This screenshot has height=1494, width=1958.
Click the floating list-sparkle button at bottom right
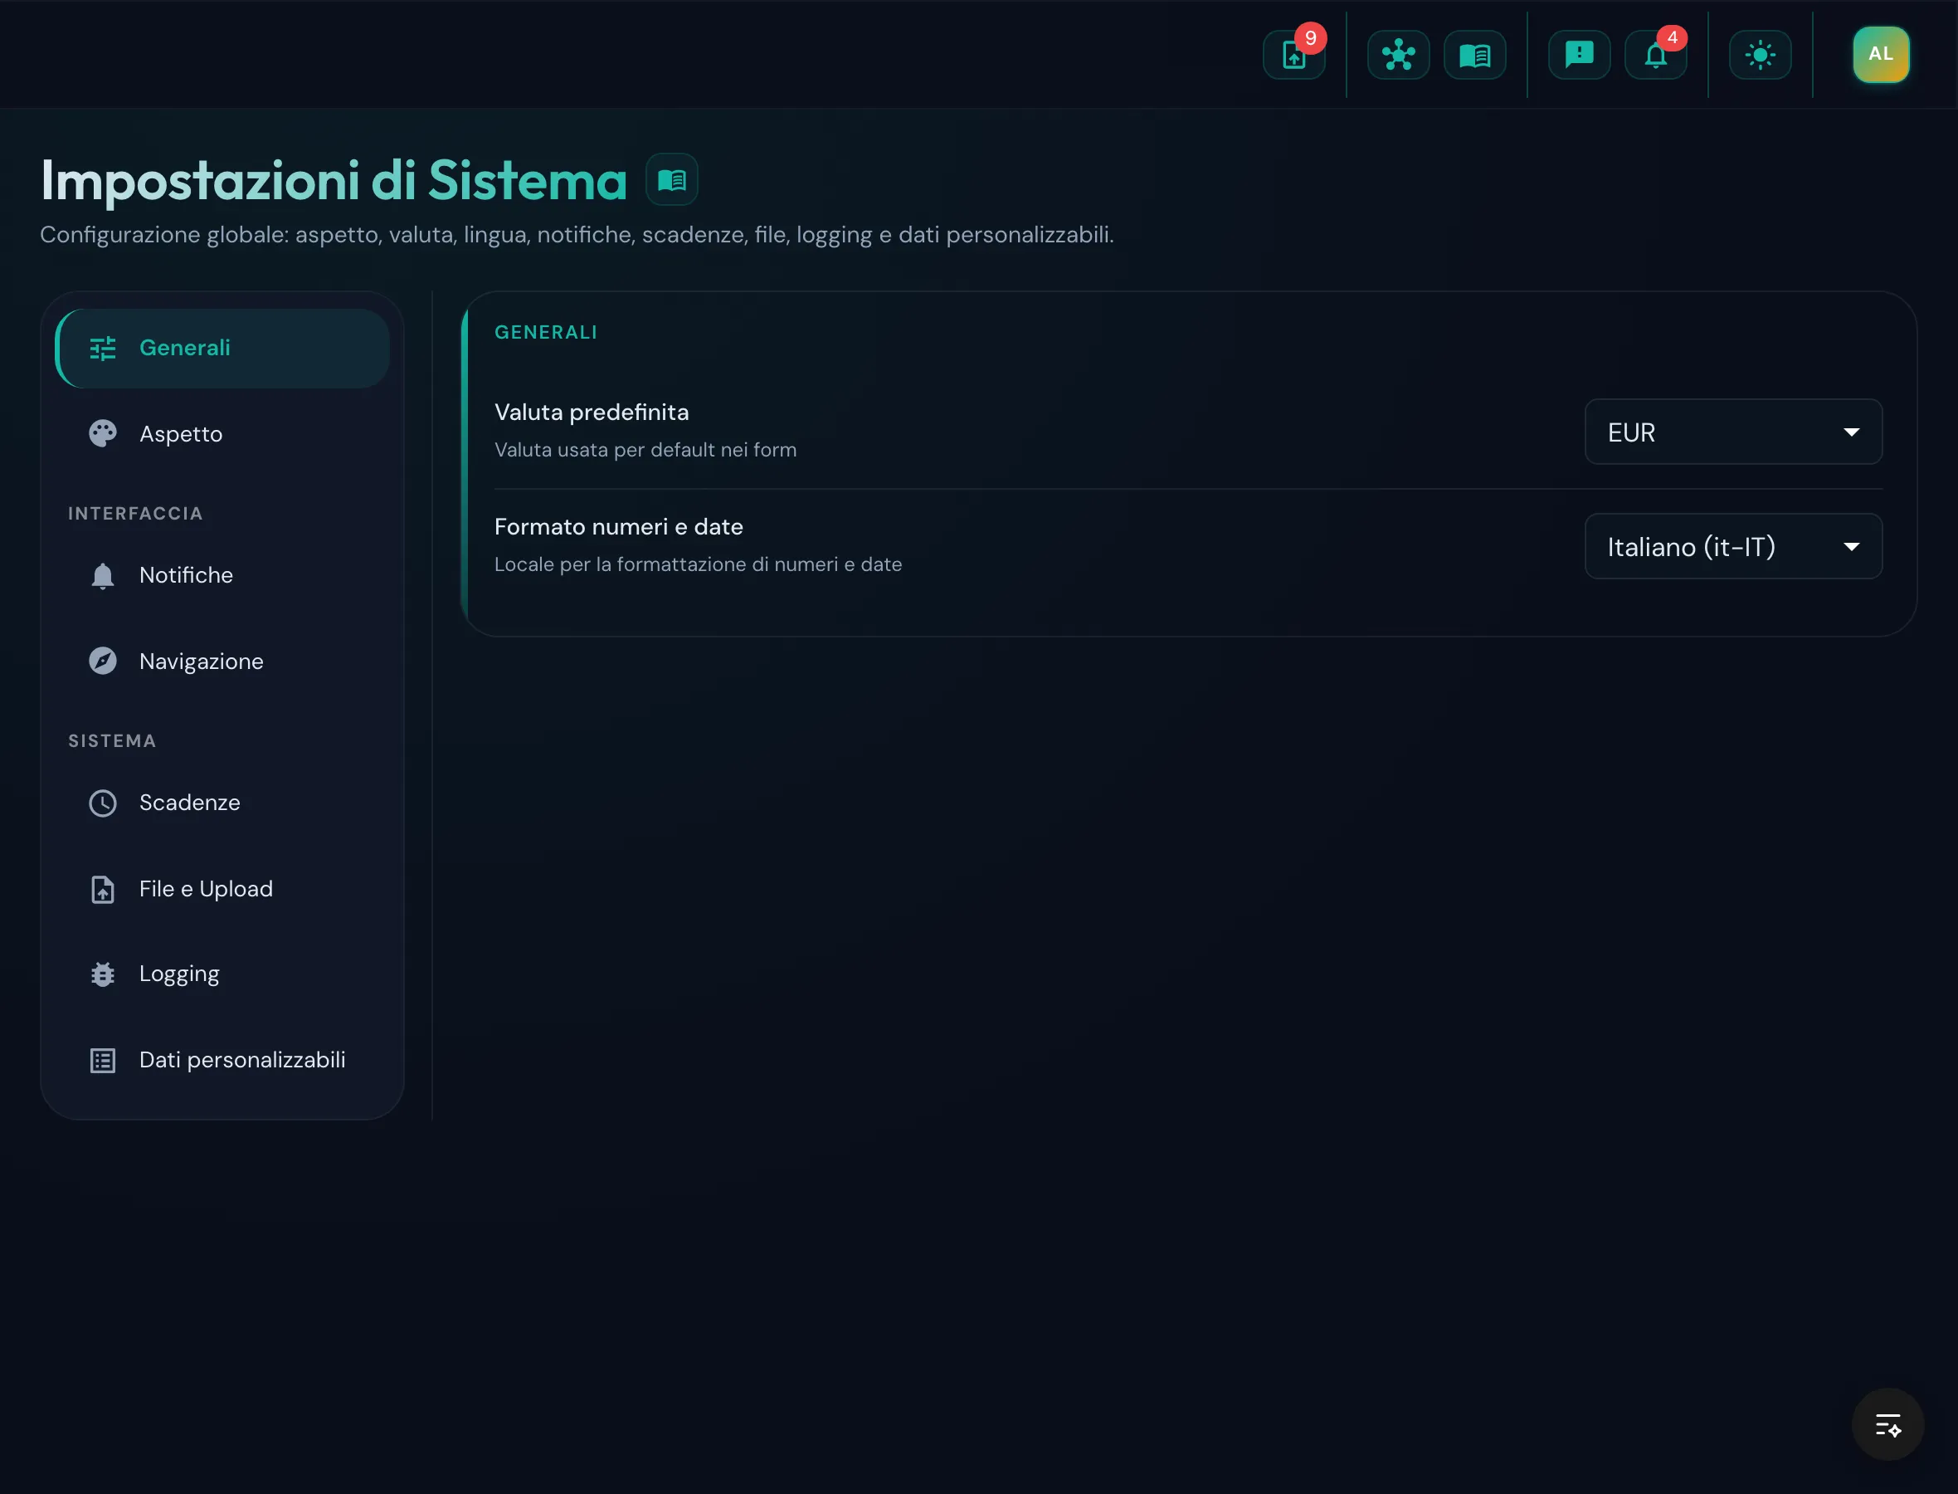(x=1887, y=1424)
